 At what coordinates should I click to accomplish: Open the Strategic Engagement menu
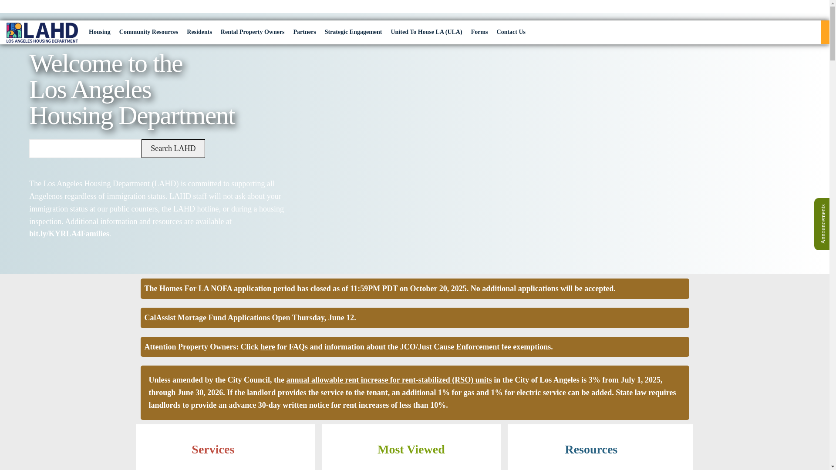[x=353, y=32]
